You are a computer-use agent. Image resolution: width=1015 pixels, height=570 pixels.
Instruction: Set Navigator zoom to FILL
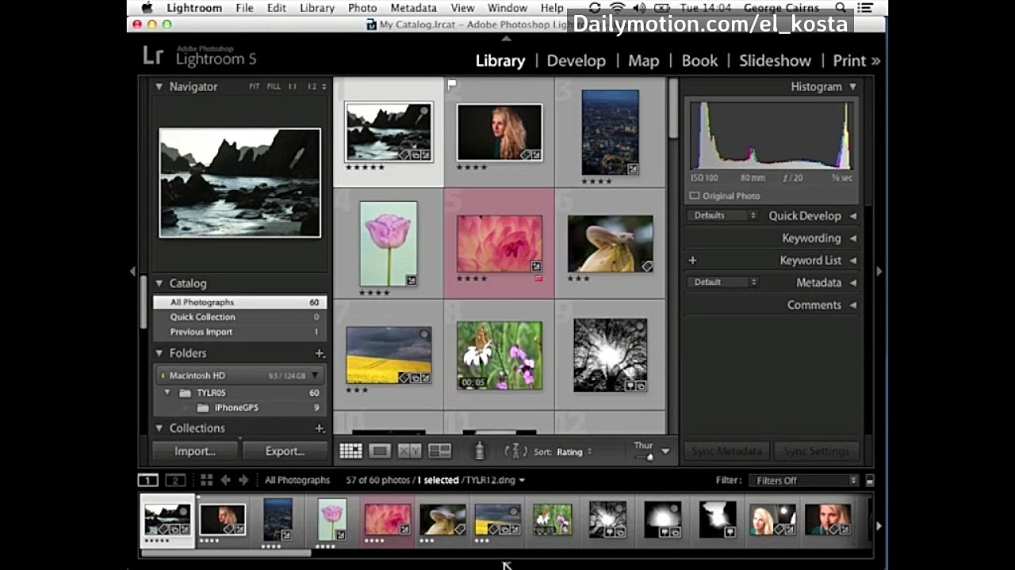click(x=274, y=86)
